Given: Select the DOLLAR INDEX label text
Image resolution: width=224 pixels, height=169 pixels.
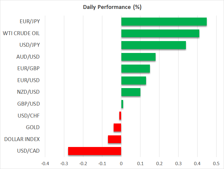Looking at the screenshot, I should coord(22,139).
